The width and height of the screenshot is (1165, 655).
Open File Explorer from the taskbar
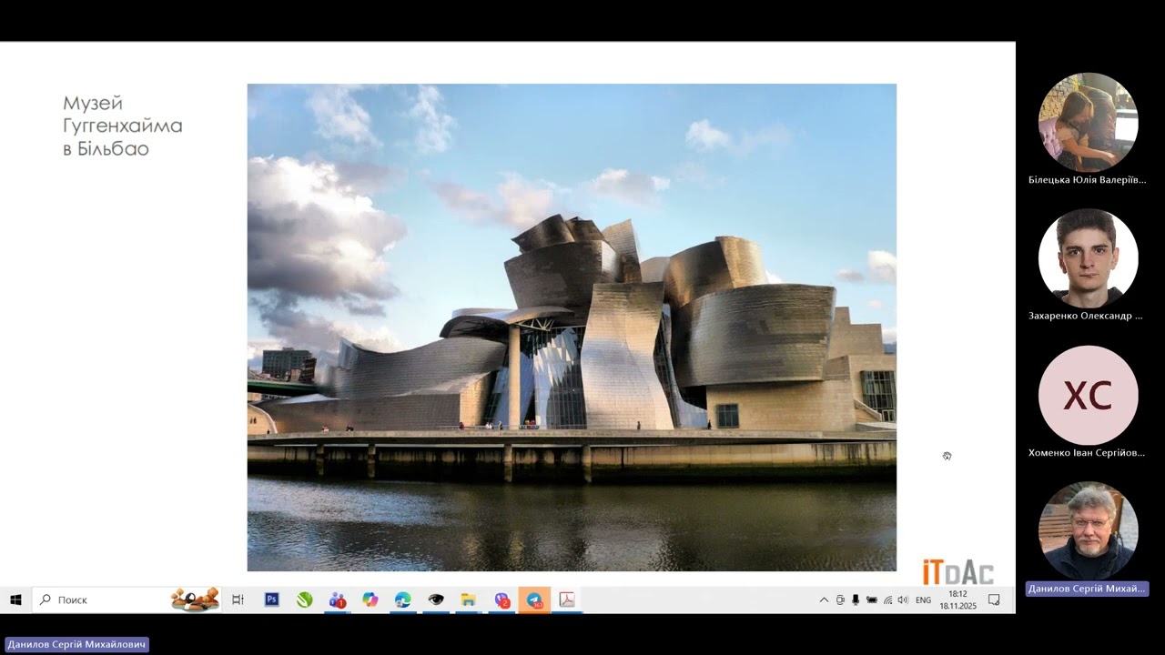point(469,600)
